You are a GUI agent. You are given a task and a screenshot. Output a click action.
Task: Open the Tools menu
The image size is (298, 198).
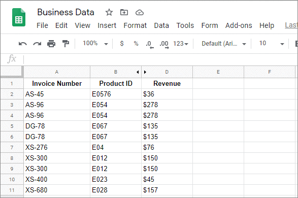[x=185, y=25]
